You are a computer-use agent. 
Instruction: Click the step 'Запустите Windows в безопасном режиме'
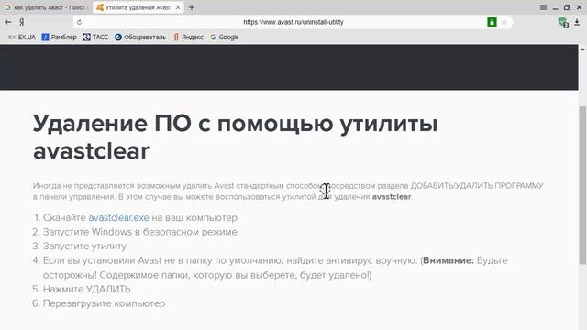(x=140, y=232)
